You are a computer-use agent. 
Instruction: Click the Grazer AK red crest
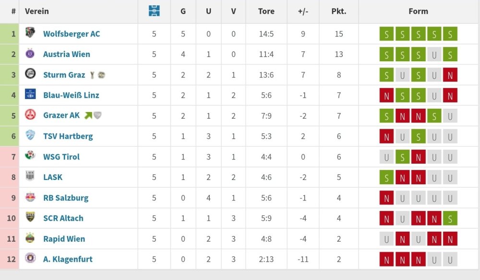(x=30, y=115)
